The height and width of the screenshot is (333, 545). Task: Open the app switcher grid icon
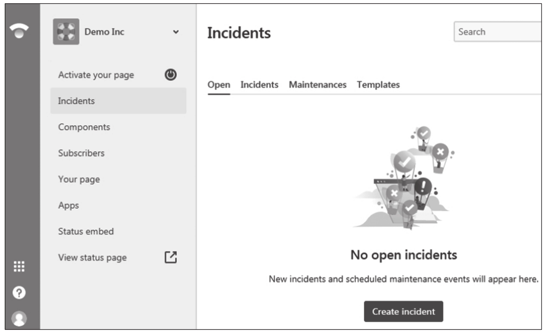coord(19,267)
